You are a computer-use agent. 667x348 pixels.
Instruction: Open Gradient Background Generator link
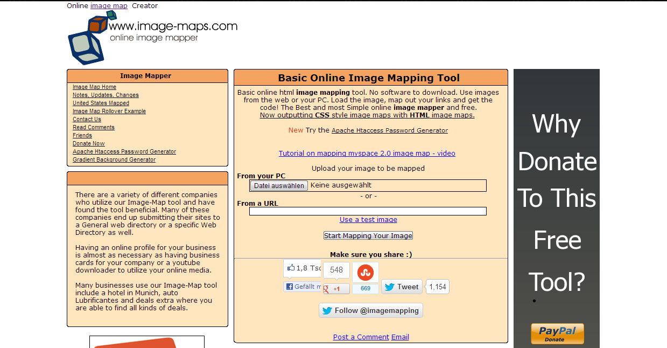pyautogui.click(x=114, y=159)
